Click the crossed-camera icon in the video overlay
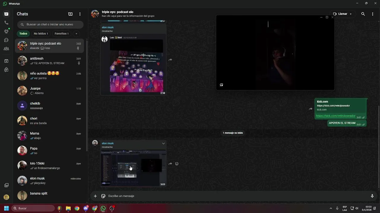 tap(221, 85)
